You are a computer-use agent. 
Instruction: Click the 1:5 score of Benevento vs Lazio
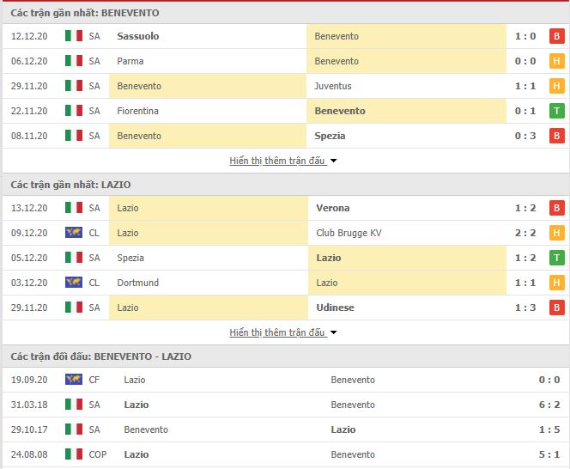point(549,429)
